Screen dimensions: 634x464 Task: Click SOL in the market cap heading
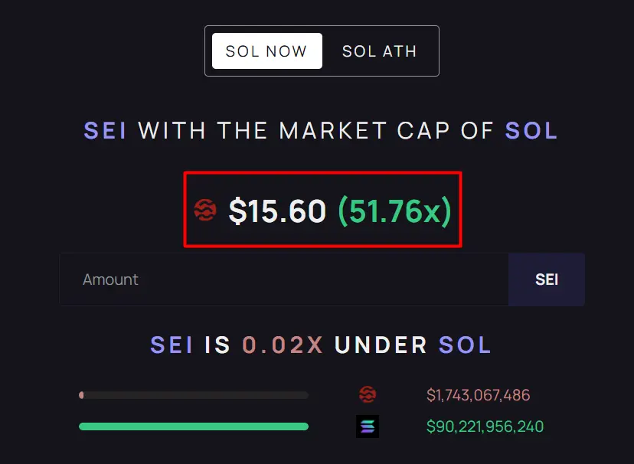tap(531, 131)
